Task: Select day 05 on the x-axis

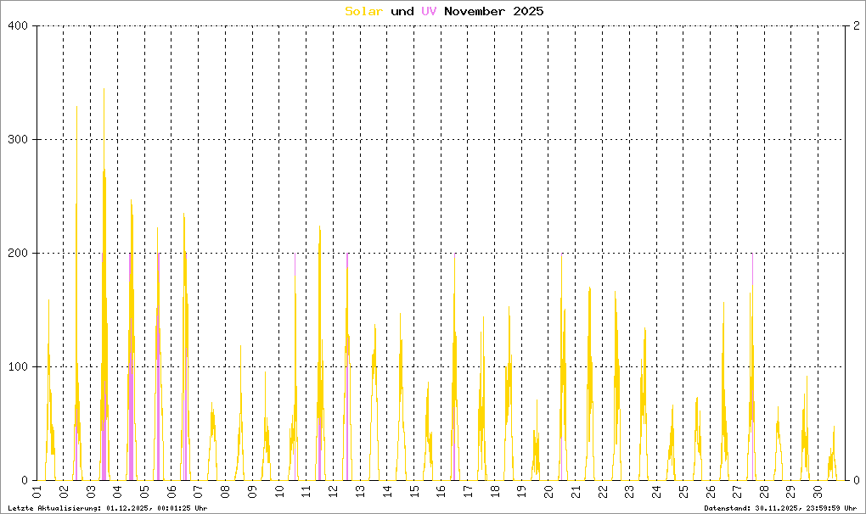Action: (x=144, y=492)
